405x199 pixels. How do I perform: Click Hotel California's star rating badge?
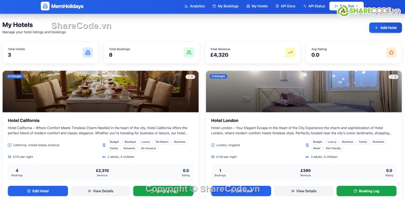coord(191,77)
